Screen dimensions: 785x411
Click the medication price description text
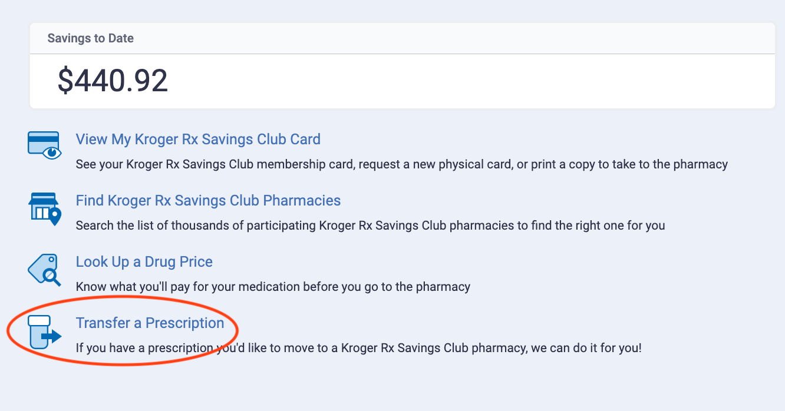point(273,287)
